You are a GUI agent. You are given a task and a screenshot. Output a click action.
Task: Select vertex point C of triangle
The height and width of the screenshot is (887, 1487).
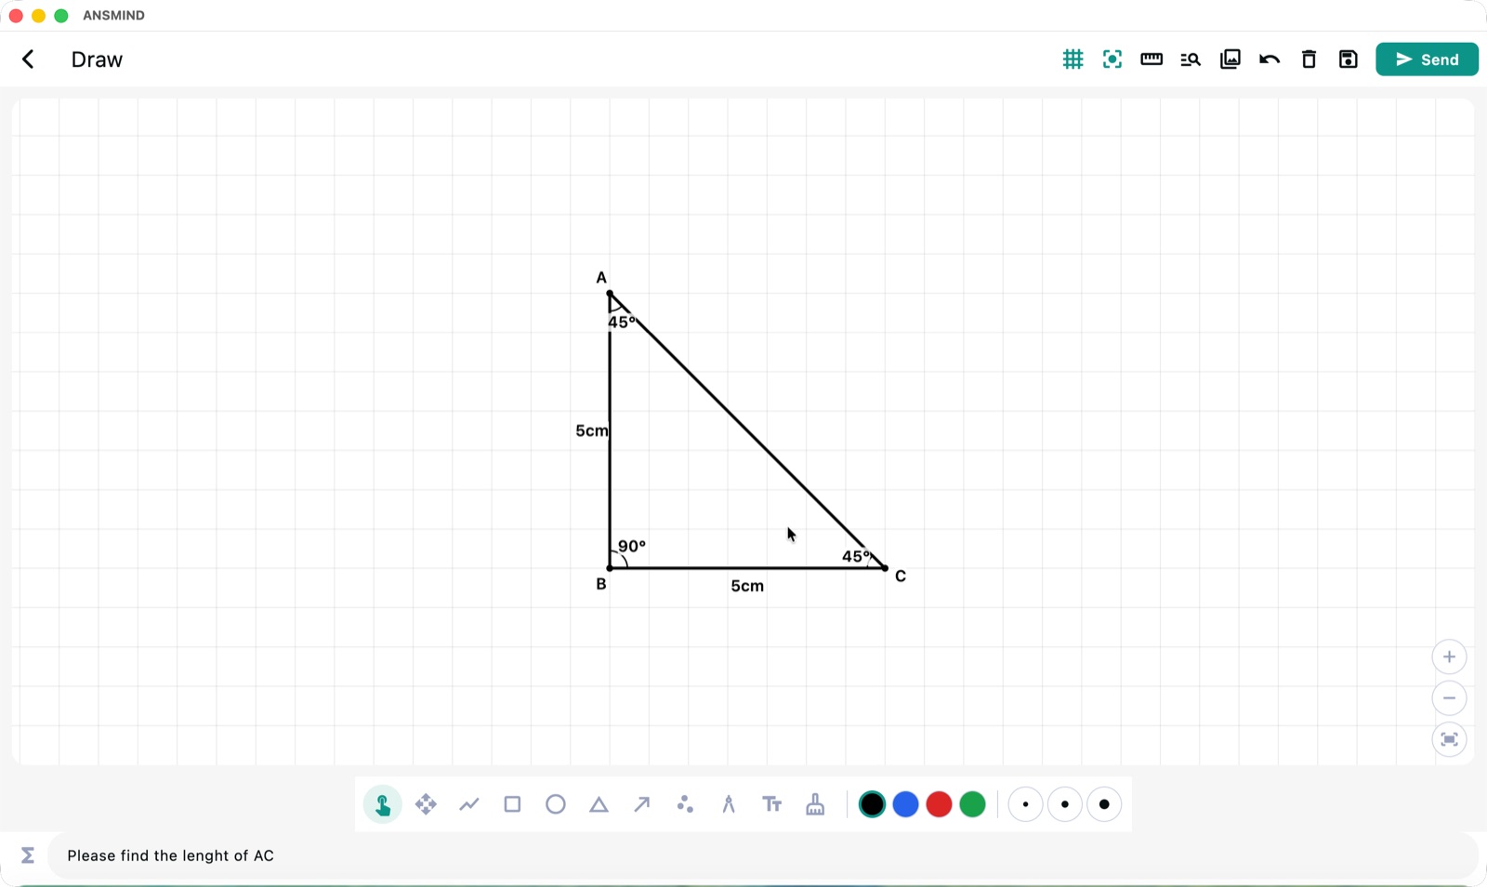pyautogui.click(x=886, y=568)
